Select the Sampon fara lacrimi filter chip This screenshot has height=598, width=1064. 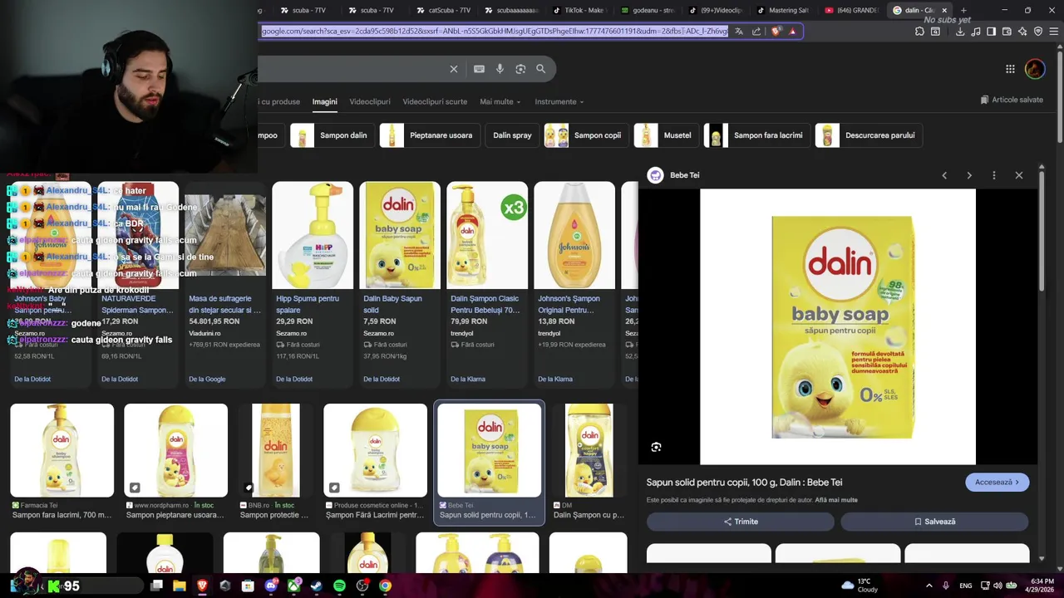coord(756,135)
